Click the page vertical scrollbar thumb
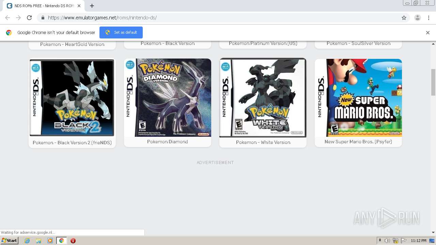Image resolution: width=436 pixels, height=245 pixels. pyautogui.click(x=433, y=82)
